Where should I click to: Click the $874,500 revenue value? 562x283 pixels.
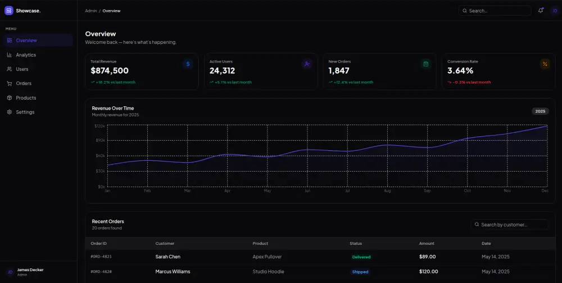click(110, 71)
